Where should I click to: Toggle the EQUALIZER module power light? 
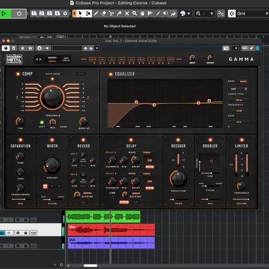pos(111,74)
